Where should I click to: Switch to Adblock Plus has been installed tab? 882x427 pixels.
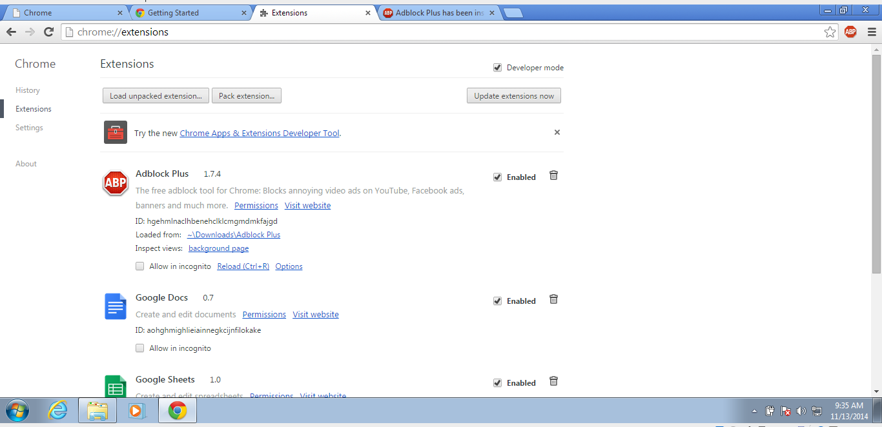(438, 13)
